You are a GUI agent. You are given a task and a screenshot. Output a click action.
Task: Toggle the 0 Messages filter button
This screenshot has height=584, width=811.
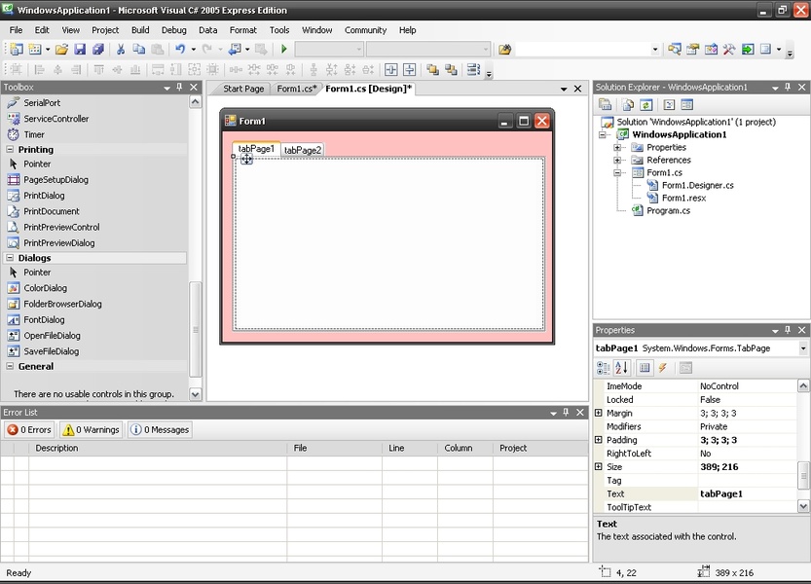point(160,429)
